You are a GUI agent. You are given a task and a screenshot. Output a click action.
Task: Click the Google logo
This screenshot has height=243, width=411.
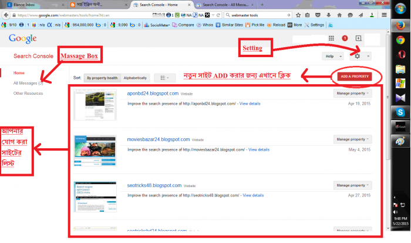[x=22, y=39]
